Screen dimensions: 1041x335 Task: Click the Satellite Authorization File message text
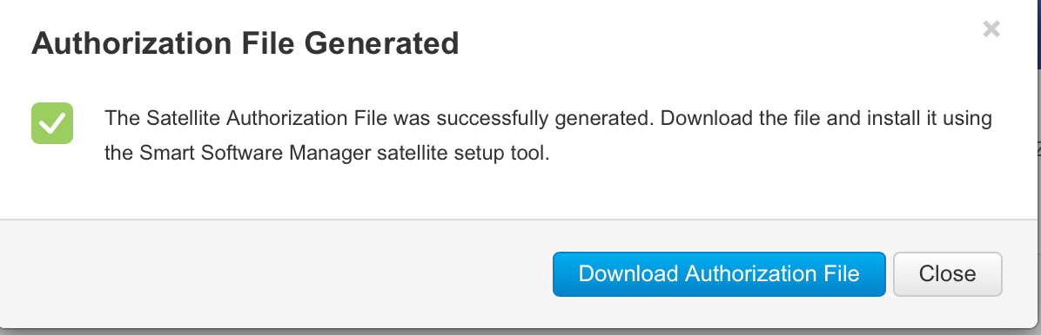click(548, 135)
